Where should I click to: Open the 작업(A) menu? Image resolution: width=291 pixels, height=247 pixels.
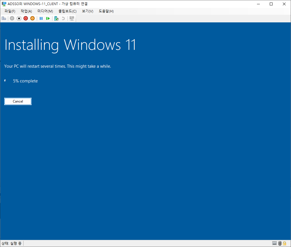(26, 11)
